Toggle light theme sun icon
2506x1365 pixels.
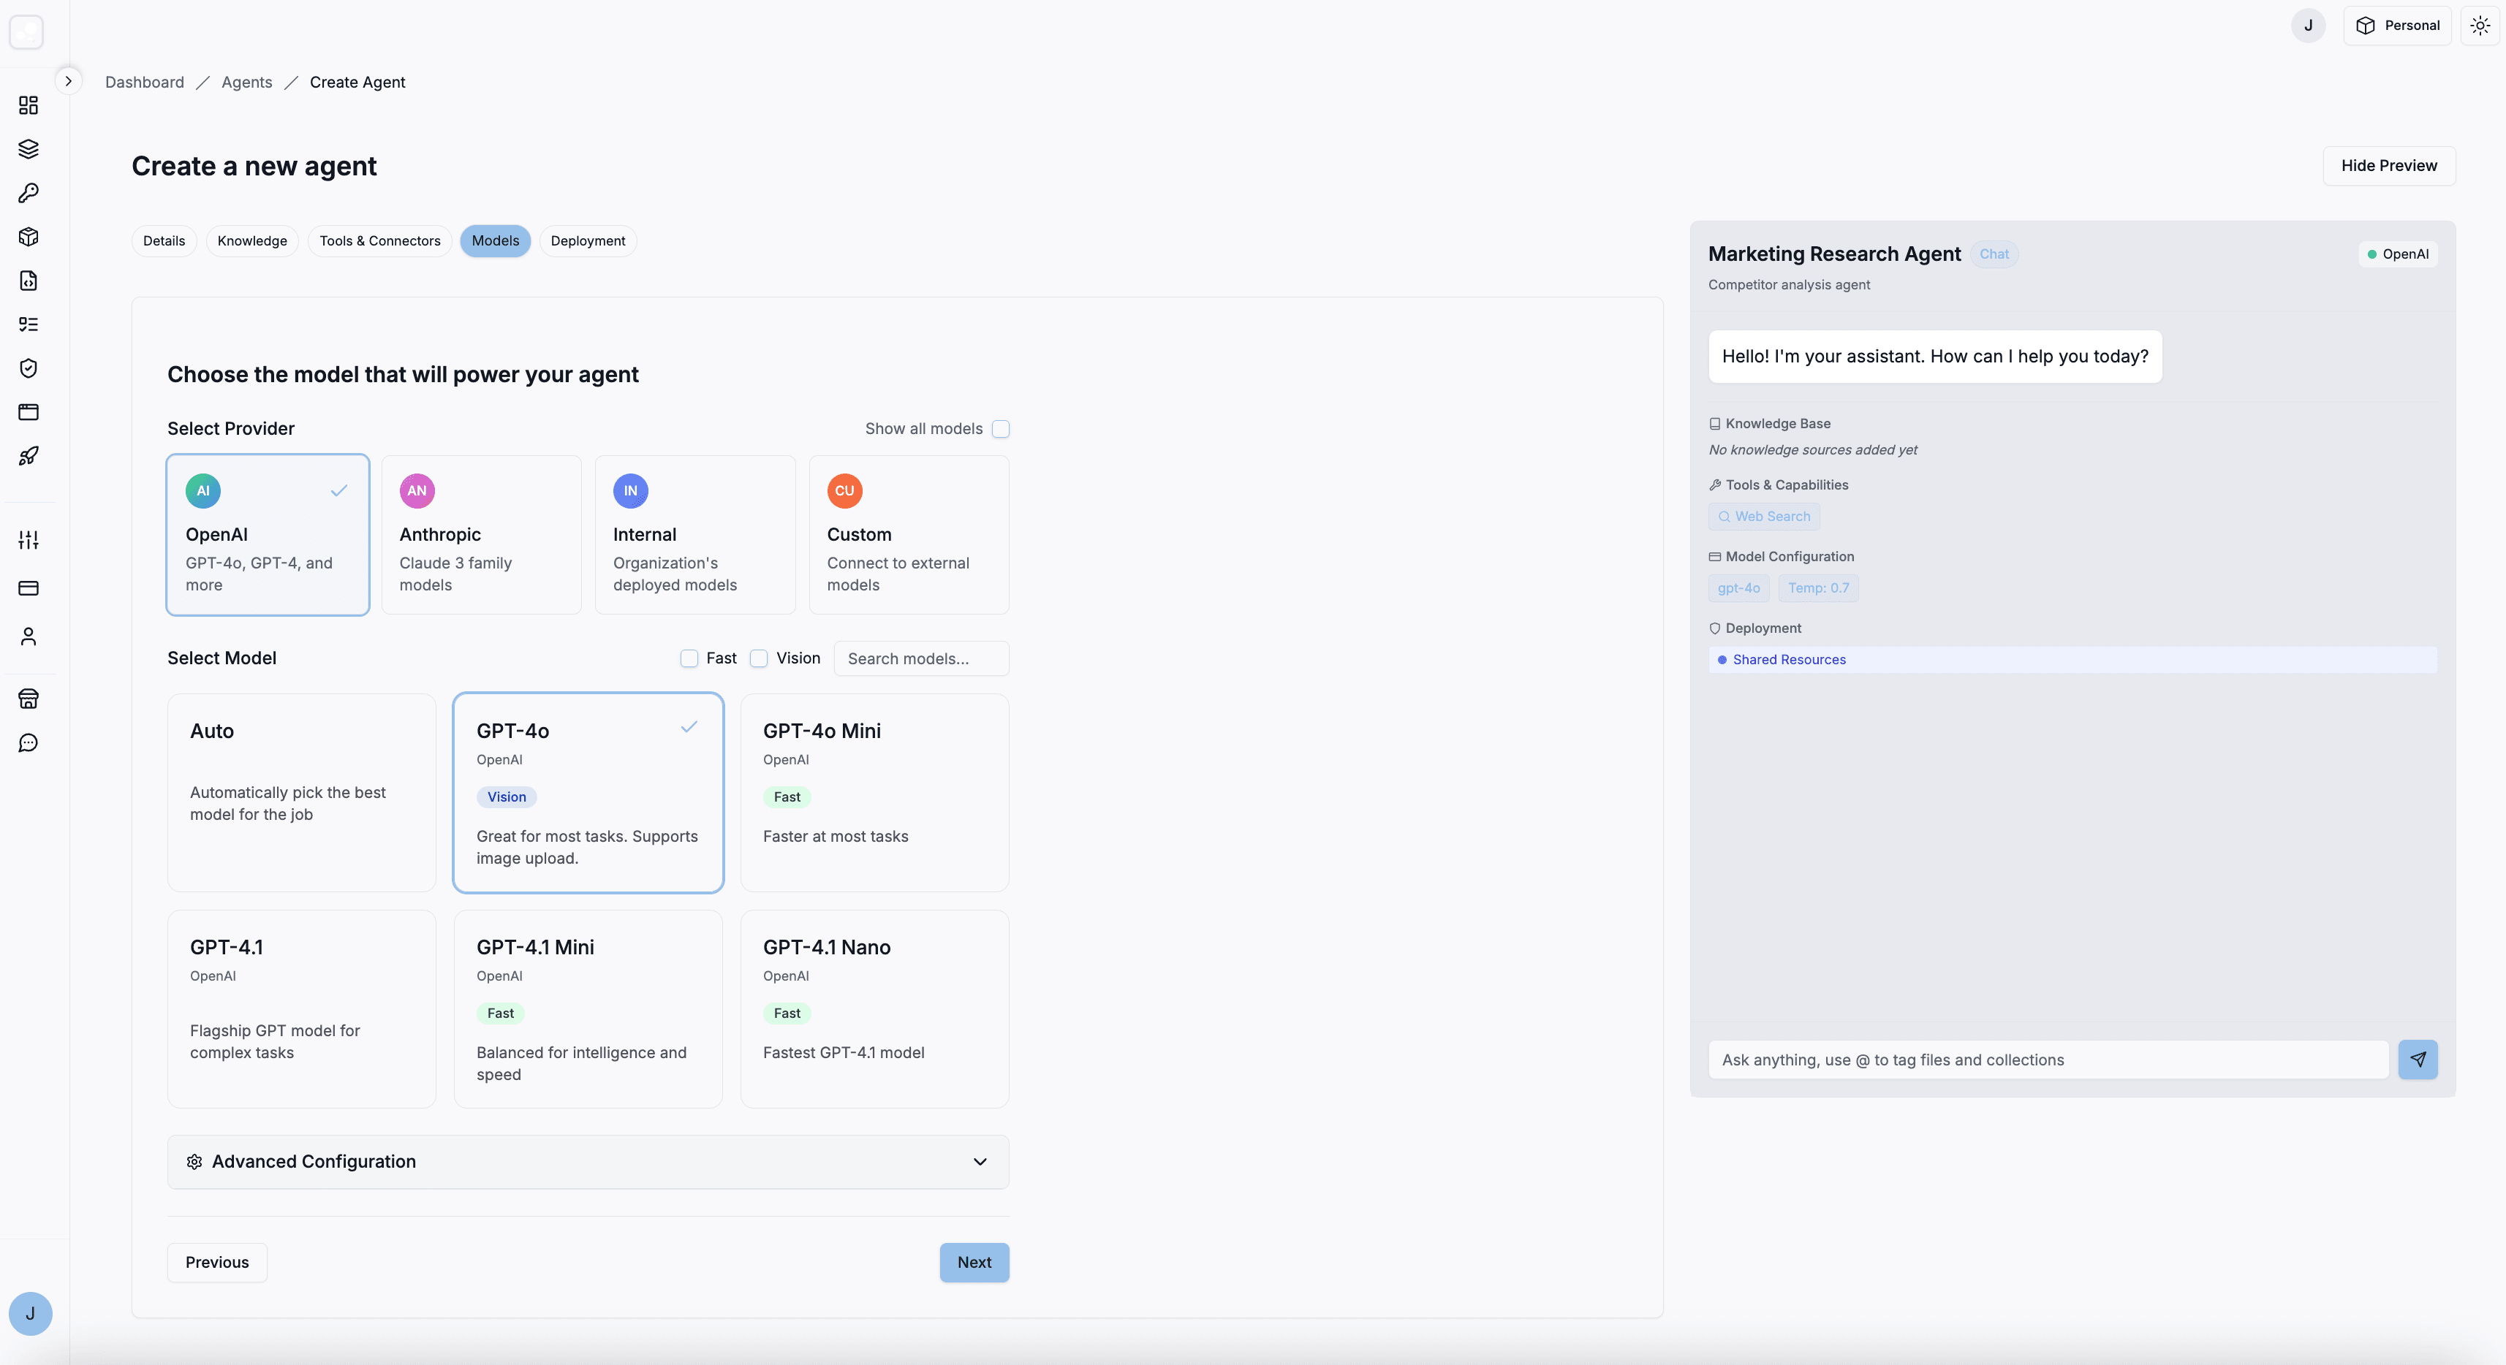tap(2480, 26)
